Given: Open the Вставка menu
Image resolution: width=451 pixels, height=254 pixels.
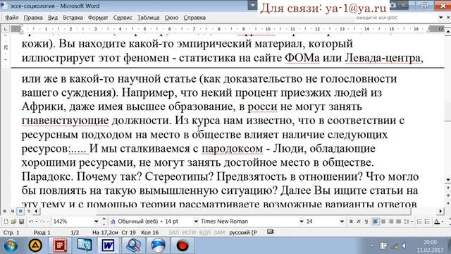Looking at the screenshot, I should click(73, 18).
